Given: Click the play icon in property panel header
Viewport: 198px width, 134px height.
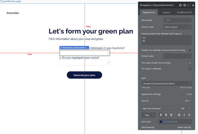Looking at the screenshot, I should 180,5.
